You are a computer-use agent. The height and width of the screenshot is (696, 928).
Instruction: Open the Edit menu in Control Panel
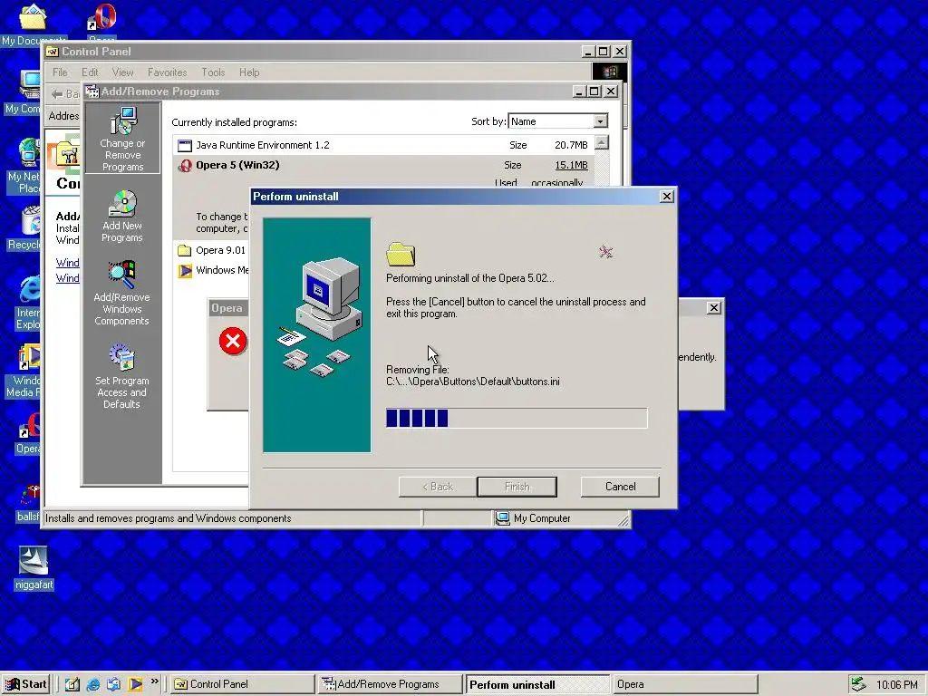(x=90, y=72)
